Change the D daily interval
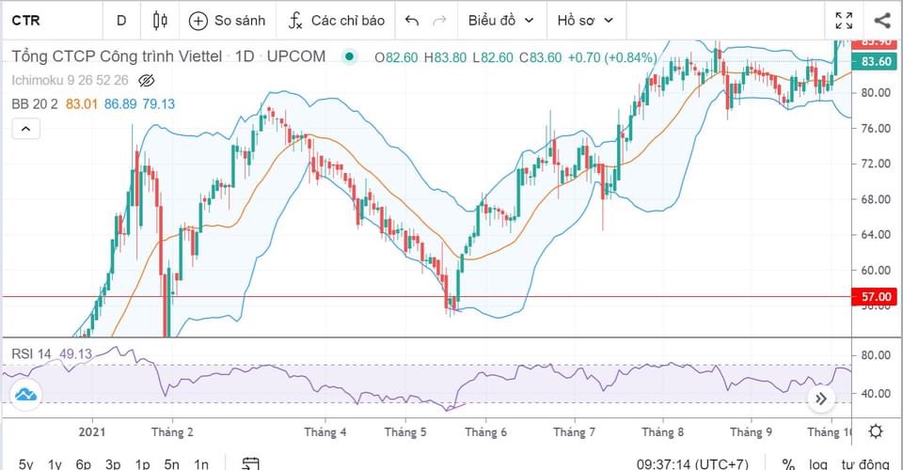 click(121, 21)
